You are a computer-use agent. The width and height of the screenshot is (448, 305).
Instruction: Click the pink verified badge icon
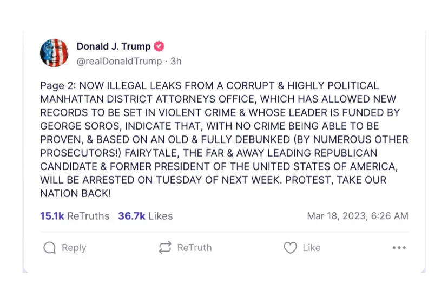(x=159, y=46)
